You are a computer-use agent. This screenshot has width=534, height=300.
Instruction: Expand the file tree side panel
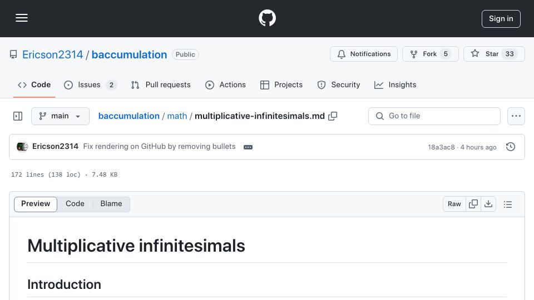(x=18, y=116)
